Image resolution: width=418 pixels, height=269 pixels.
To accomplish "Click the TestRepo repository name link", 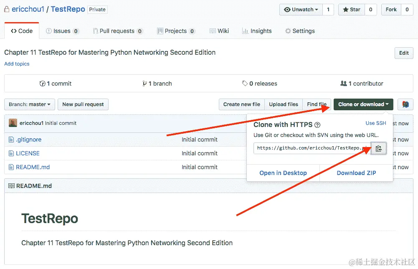I will (68, 9).
